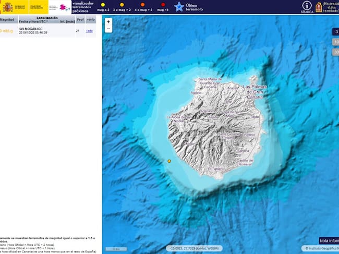The height and width of the screenshot is (254, 339).
Task: Click the blue star Último terremoto icon
Action: click(x=179, y=7)
